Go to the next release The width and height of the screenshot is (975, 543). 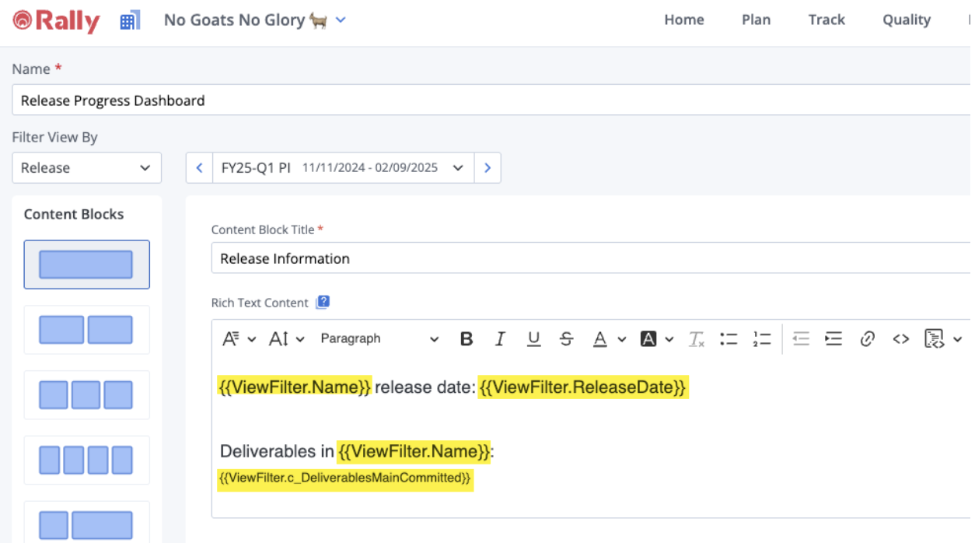[x=487, y=168]
